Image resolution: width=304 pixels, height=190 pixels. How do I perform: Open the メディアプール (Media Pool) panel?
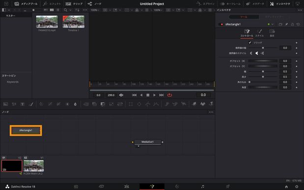tap(26, 4)
